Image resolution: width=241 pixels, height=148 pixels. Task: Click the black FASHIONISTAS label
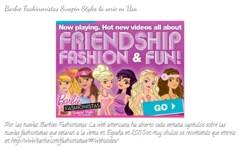pos(82,107)
